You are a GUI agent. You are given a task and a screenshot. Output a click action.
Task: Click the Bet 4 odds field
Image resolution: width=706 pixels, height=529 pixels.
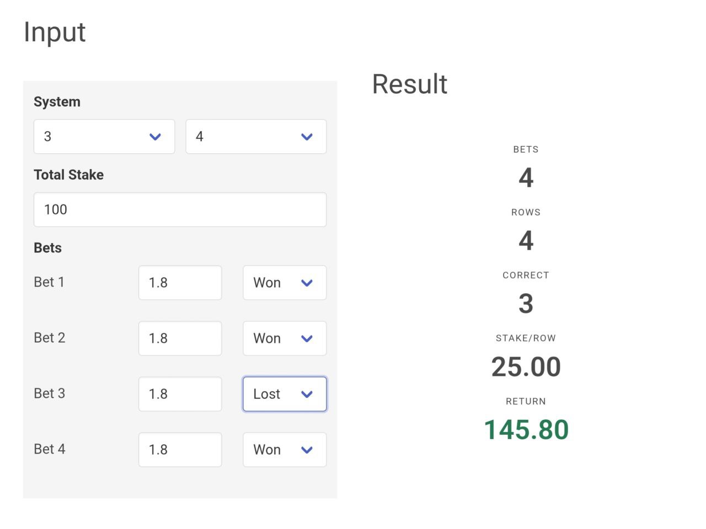(x=180, y=450)
